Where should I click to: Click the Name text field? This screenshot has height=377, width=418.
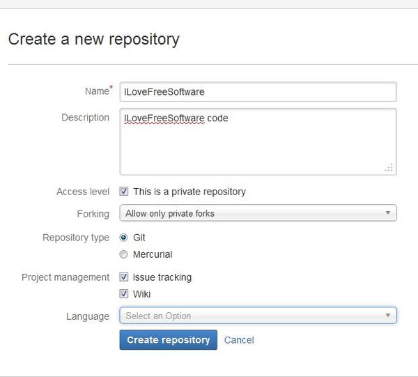coord(258,91)
